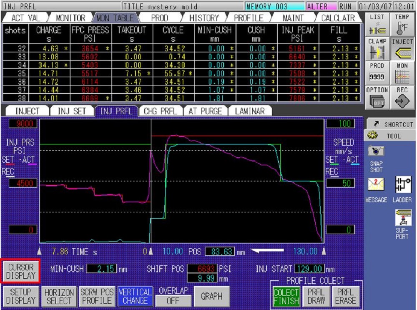Enable CURSOR DISPLAY
The height and width of the screenshot is (310, 417).
(x=20, y=270)
